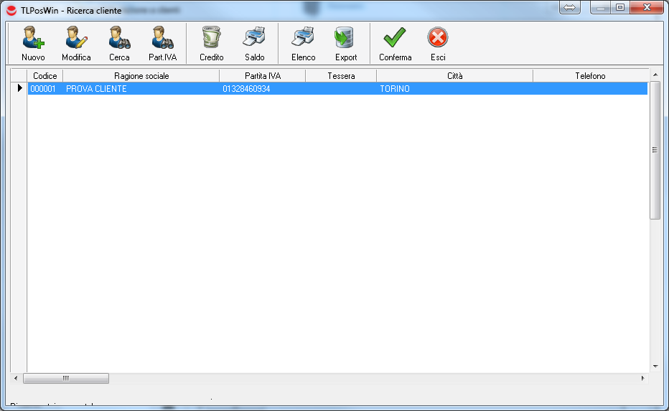Click the horizontal scrollbar right arrow
669x411 pixels.
coord(643,378)
